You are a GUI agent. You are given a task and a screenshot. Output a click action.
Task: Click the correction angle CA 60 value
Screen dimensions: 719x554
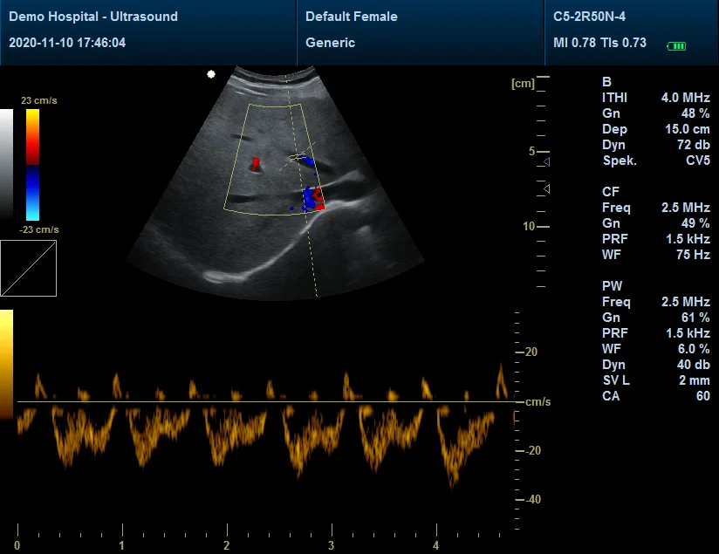(x=703, y=396)
